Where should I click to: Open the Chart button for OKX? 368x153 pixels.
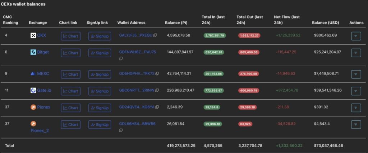click(70, 36)
